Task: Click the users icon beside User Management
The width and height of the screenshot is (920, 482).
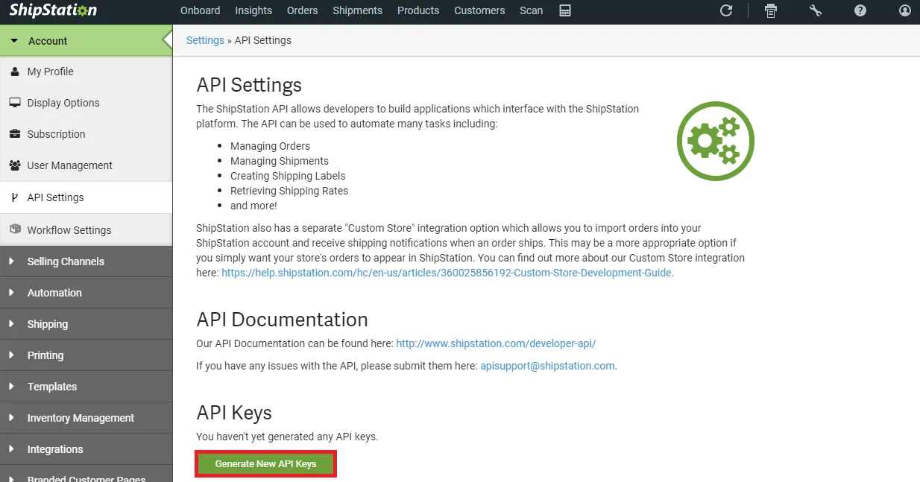Action: (x=14, y=165)
